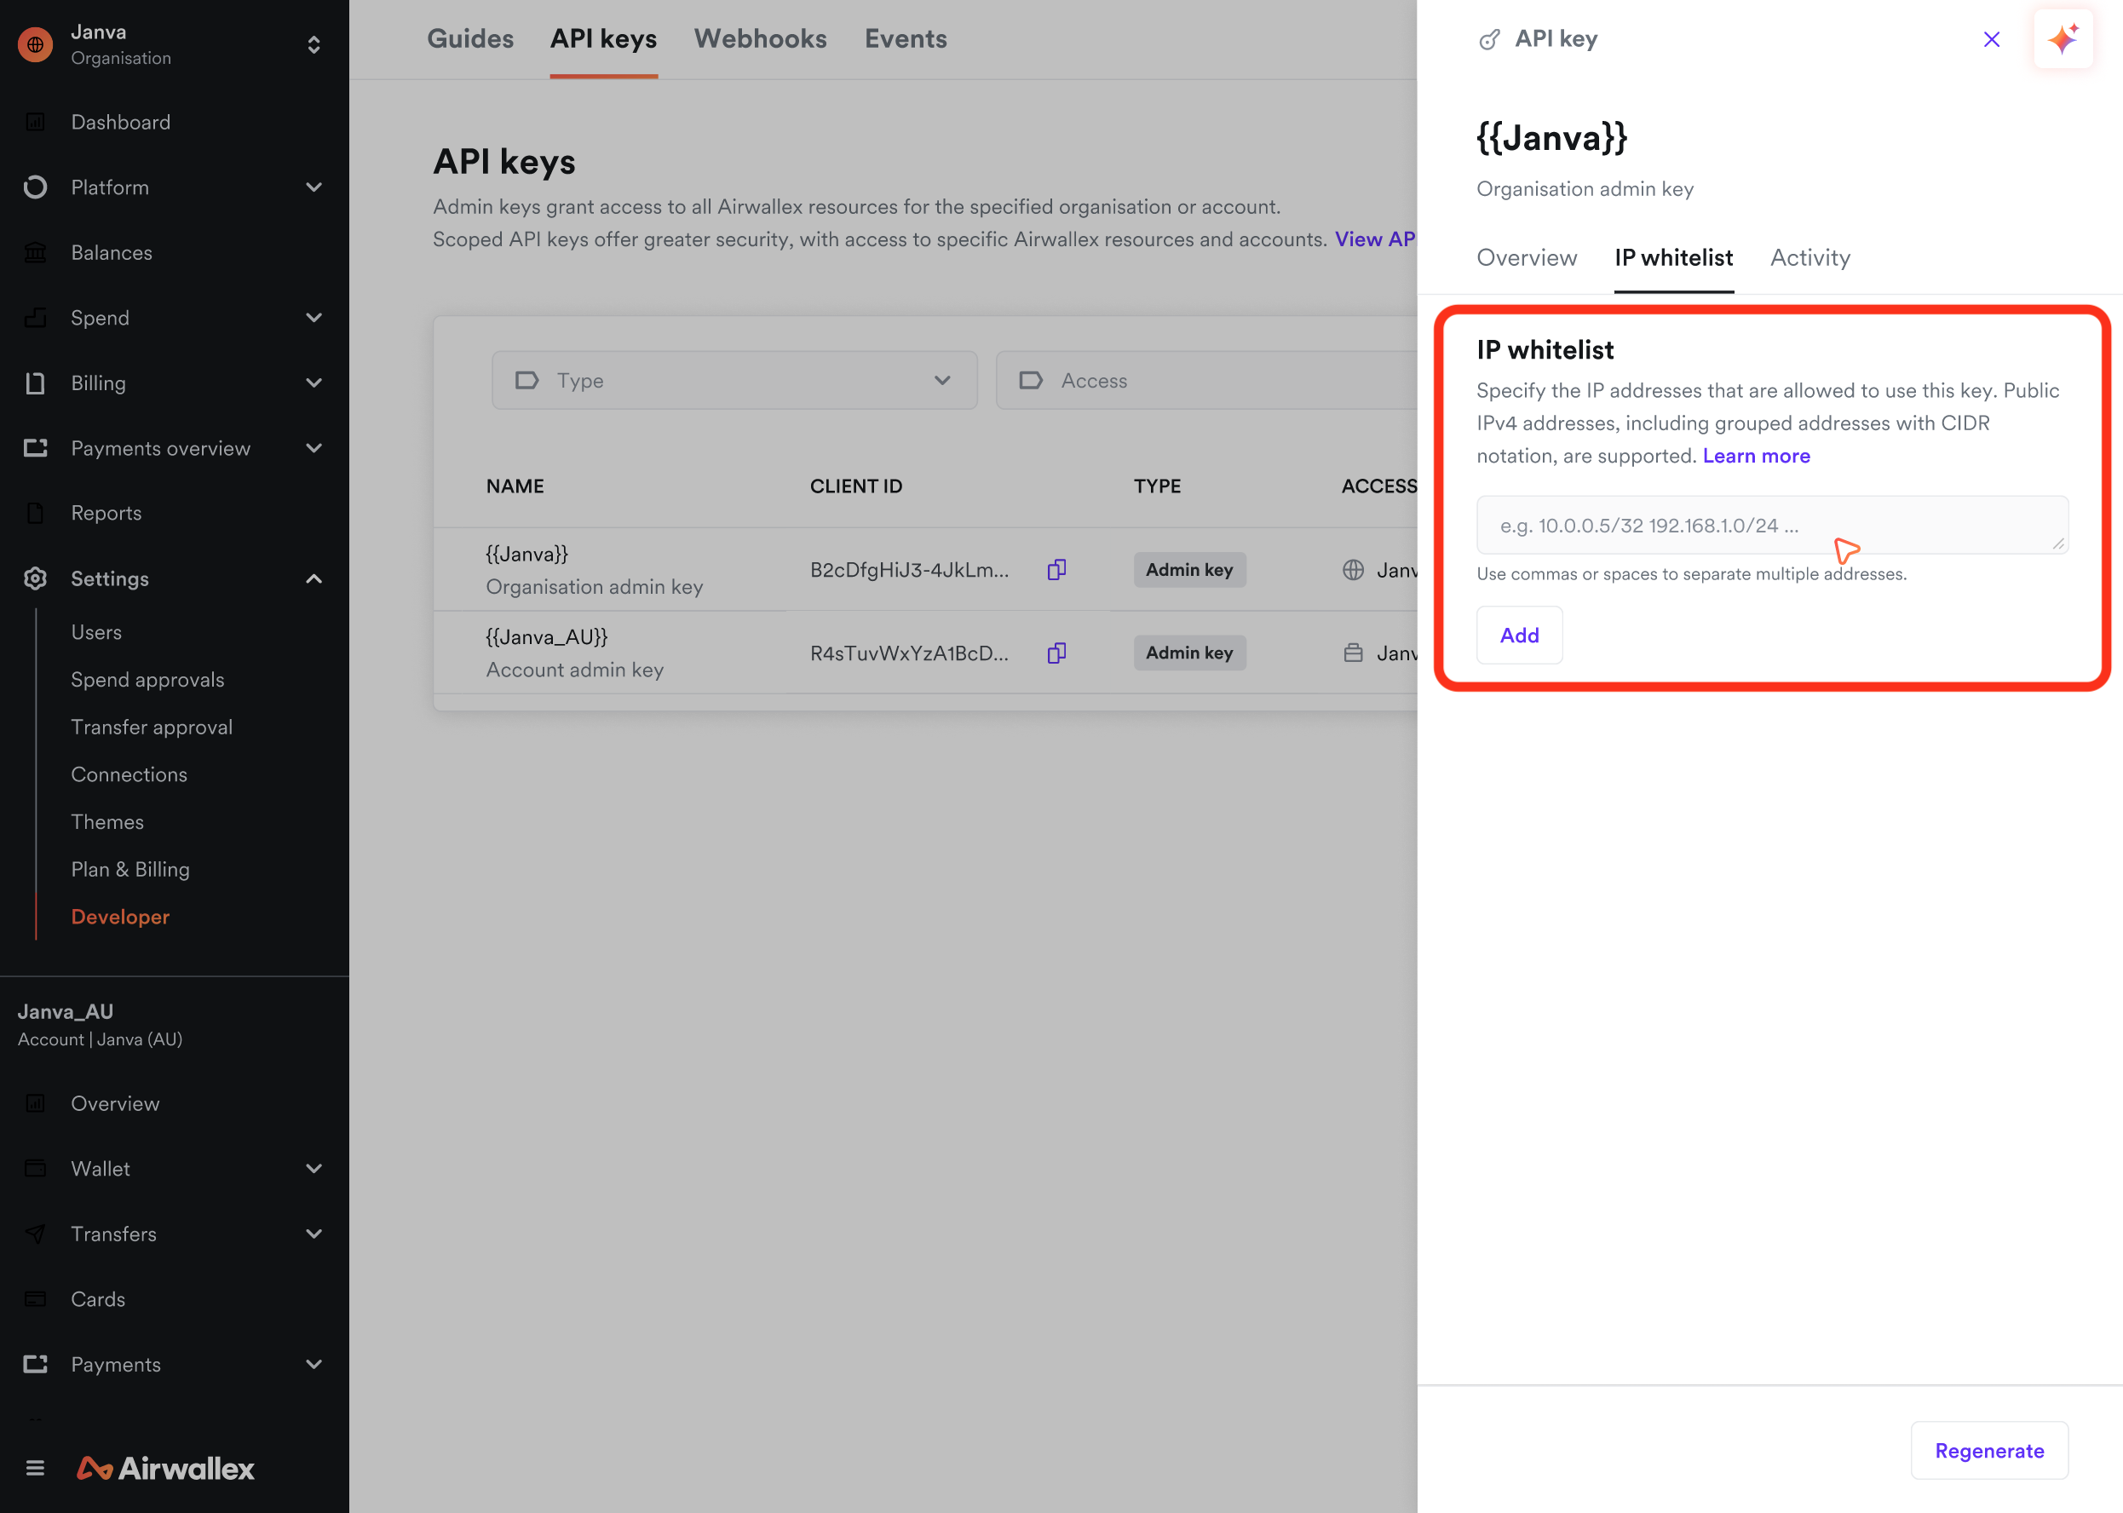Open the Activity tab in API key panel
This screenshot has height=1513, width=2123.
point(1810,258)
